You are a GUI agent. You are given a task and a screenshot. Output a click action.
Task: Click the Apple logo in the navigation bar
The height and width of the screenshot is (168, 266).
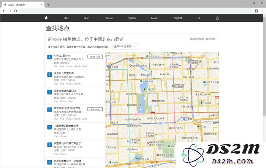click(46, 18)
